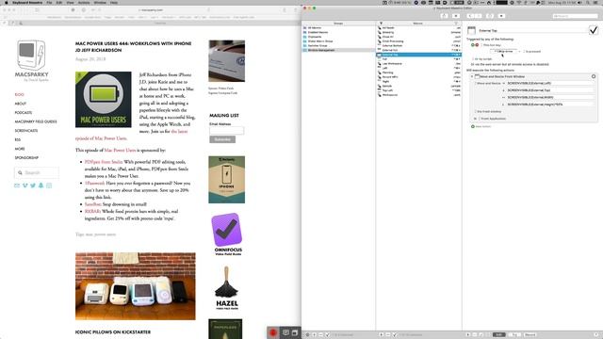Add a new macro group with plus button
This screenshot has height=339, width=603.
coord(314,335)
